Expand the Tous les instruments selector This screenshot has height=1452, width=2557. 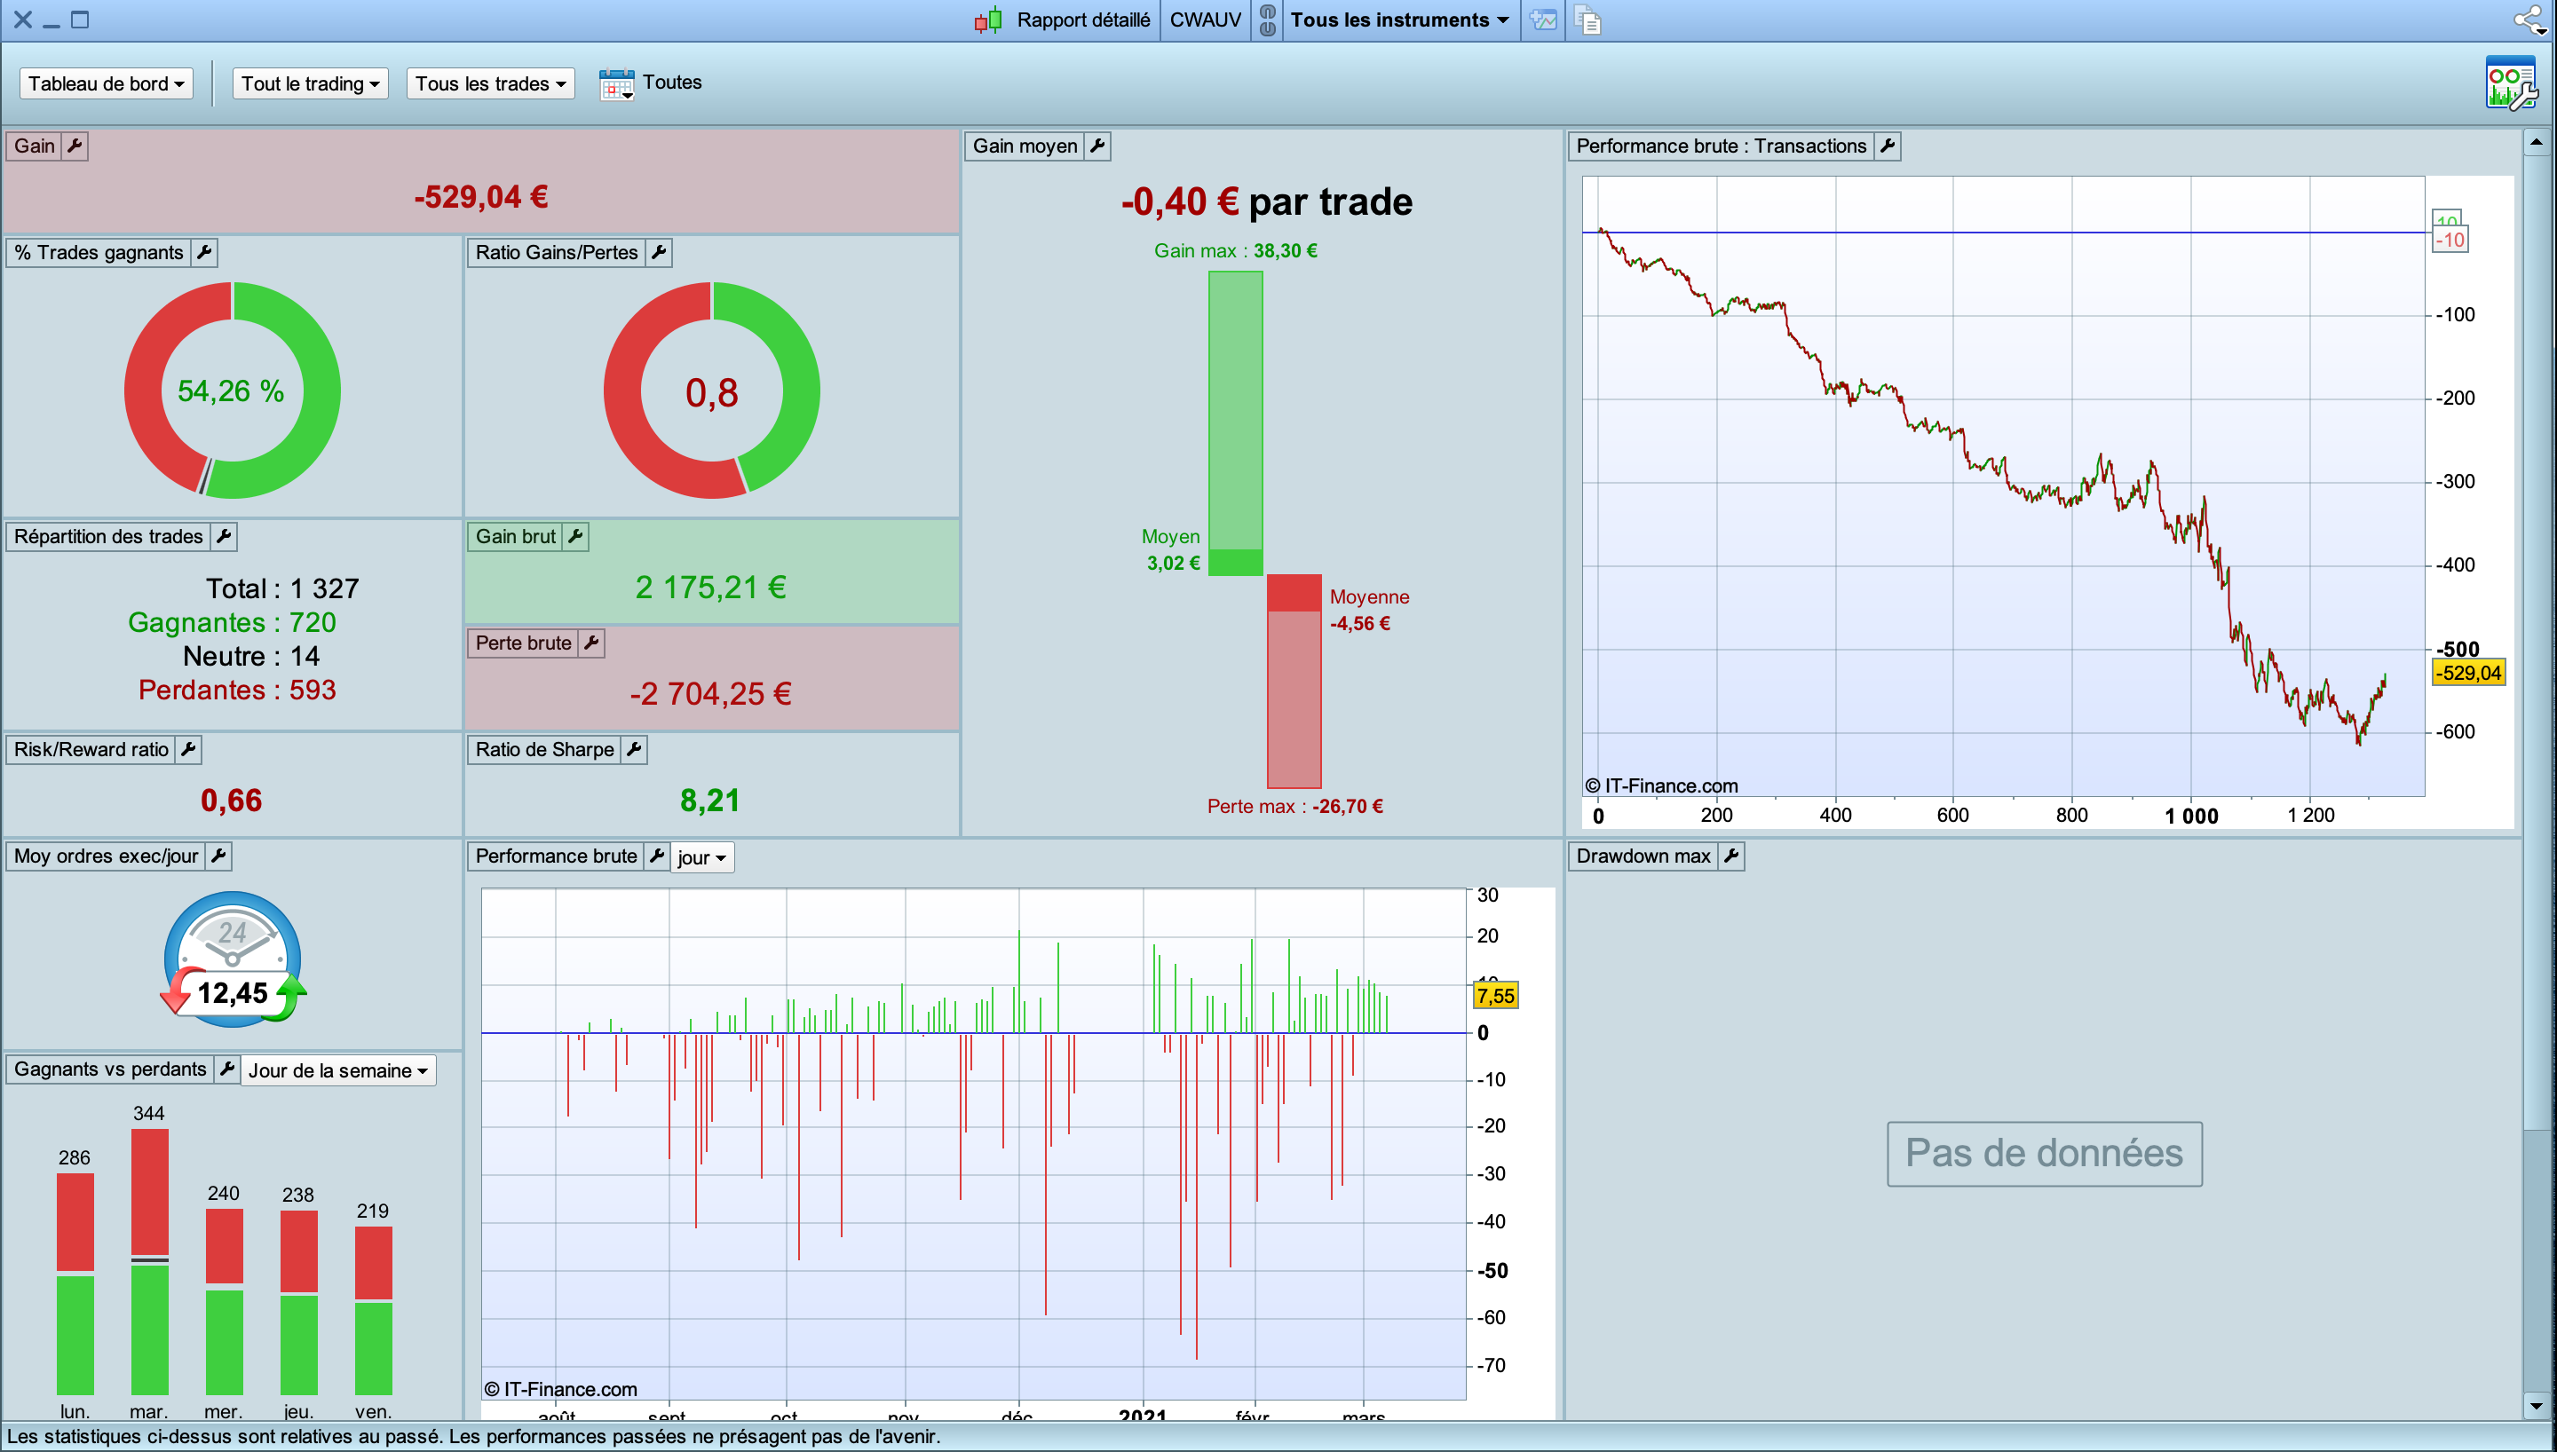pyautogui.click(x=1398, y=20)
